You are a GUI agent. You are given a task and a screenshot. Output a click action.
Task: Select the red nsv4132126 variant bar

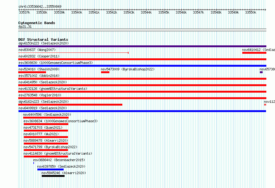[142, 92]
